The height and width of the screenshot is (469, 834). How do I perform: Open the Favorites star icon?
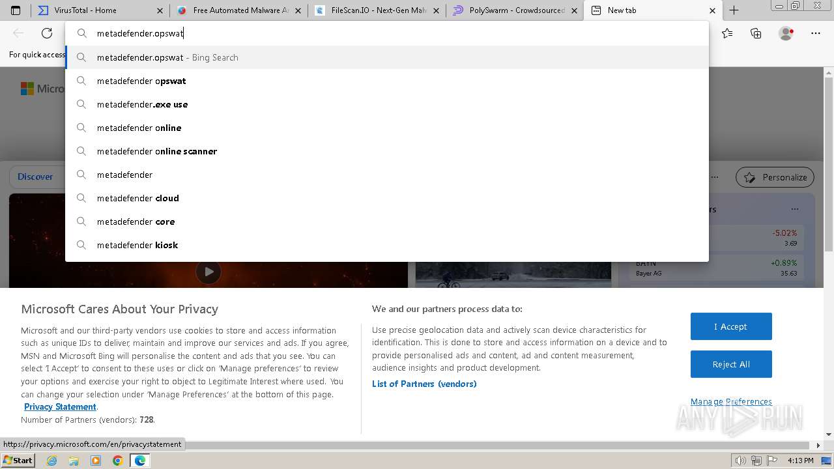click(x=727, y=33)
